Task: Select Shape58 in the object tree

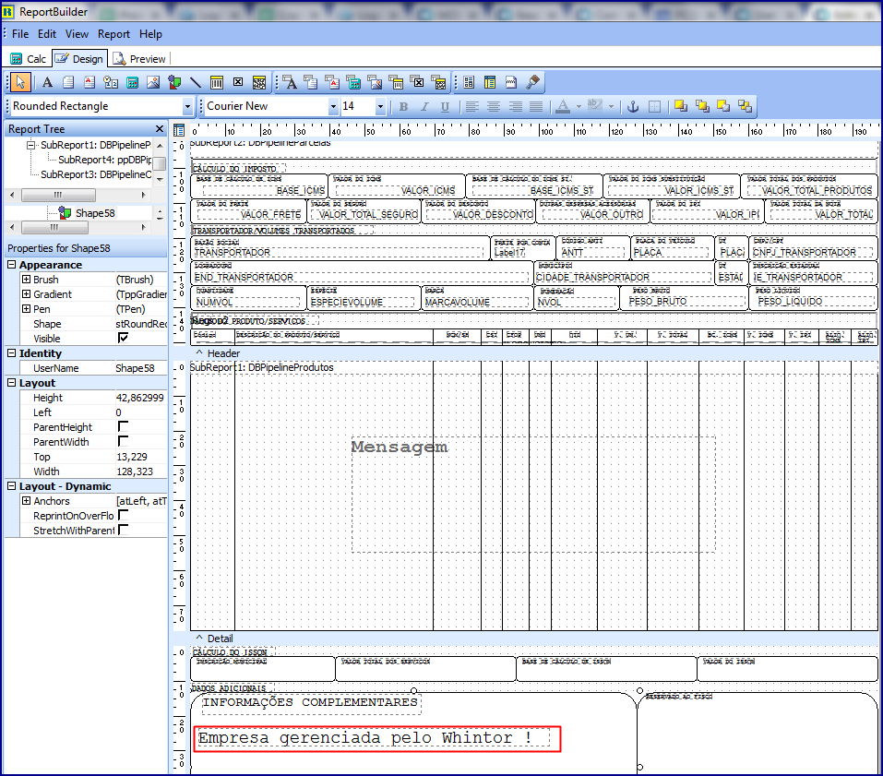Action: pos(95,213)
